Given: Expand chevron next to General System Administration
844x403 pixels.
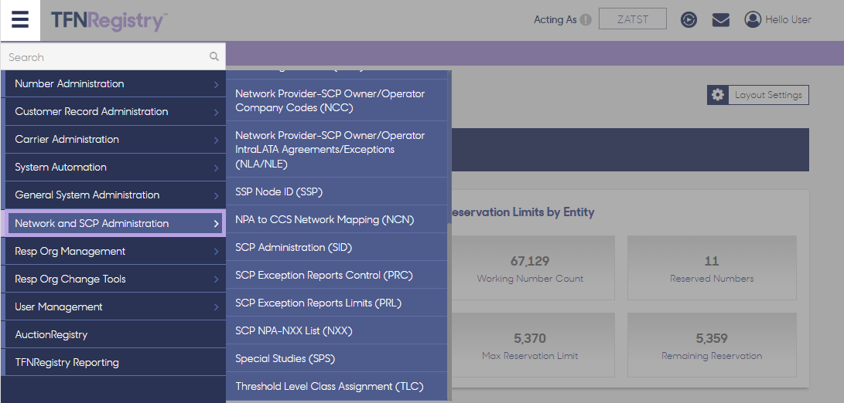Looking at the screenshot, I should (x=216, y=195).
